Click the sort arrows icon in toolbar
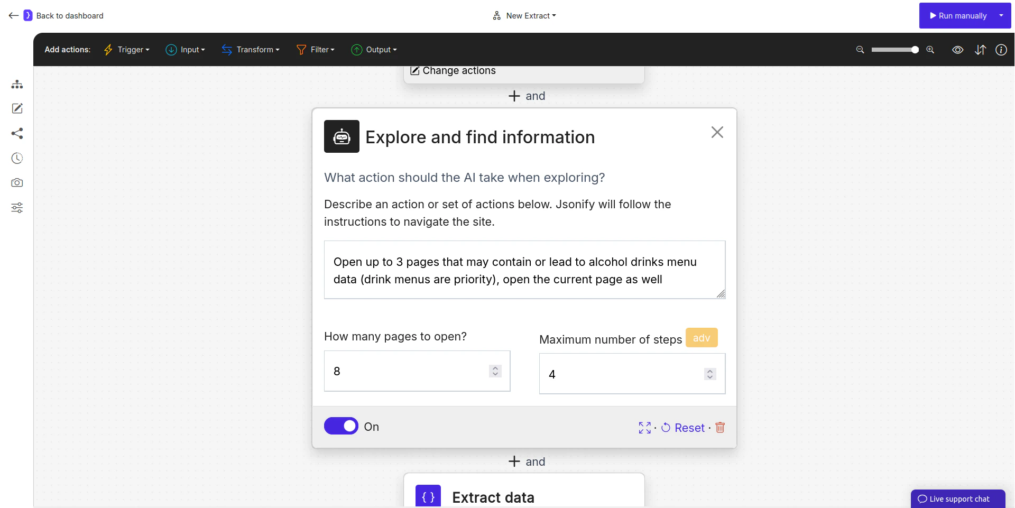Screen dimensions: 1015x508 (981, 50)
